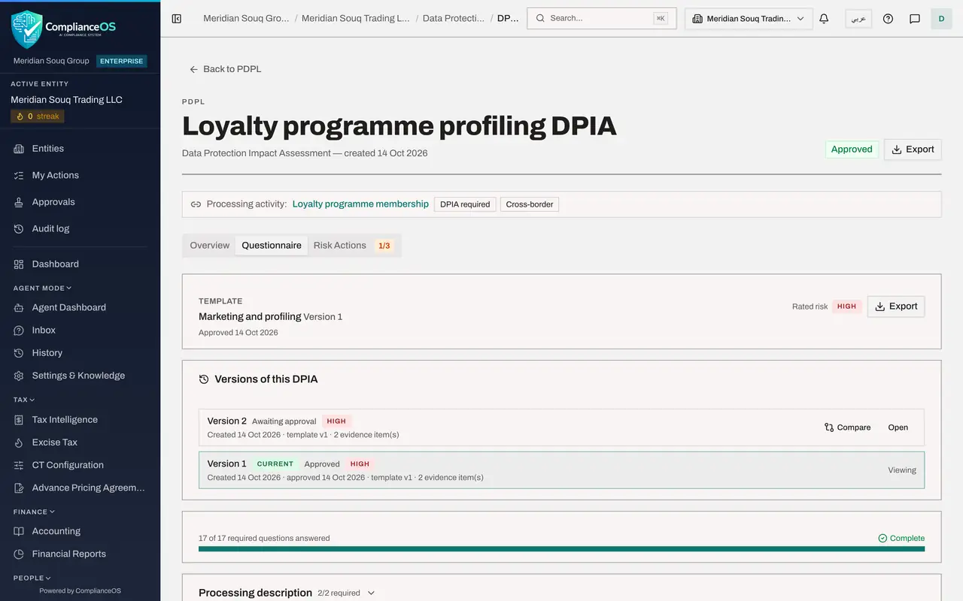963x601 pixels.
Task: Collapse the Finance section
Action: pyautogui.click(x=34, y=512)
